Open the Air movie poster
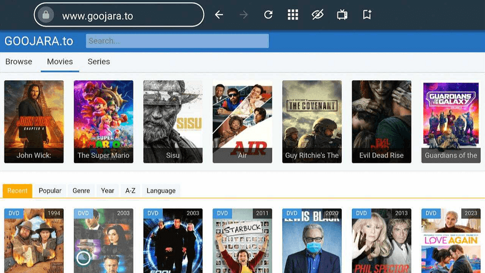The image size is (485, 273). [242, 122]
